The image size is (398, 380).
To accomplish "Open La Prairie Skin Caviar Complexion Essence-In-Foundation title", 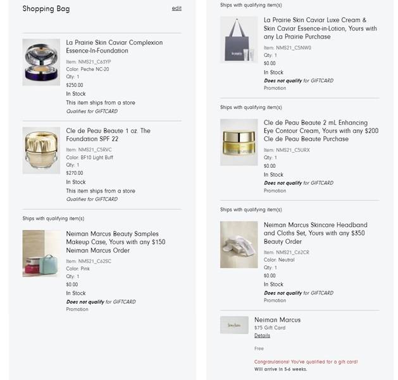I will (114, 47).
